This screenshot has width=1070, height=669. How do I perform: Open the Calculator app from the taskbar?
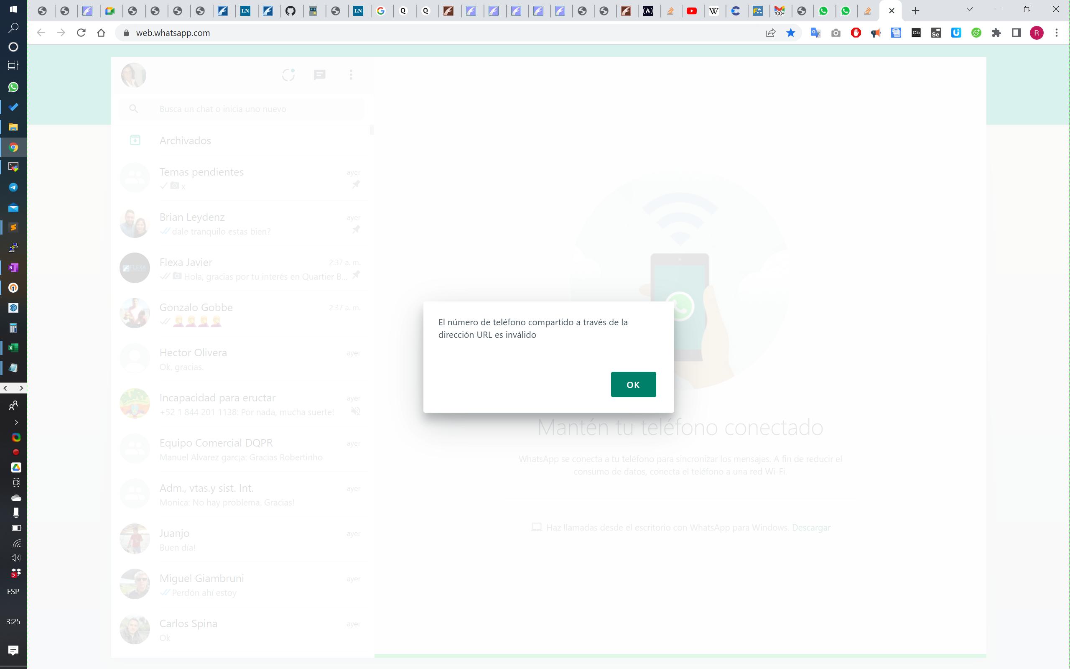point(13,328)
